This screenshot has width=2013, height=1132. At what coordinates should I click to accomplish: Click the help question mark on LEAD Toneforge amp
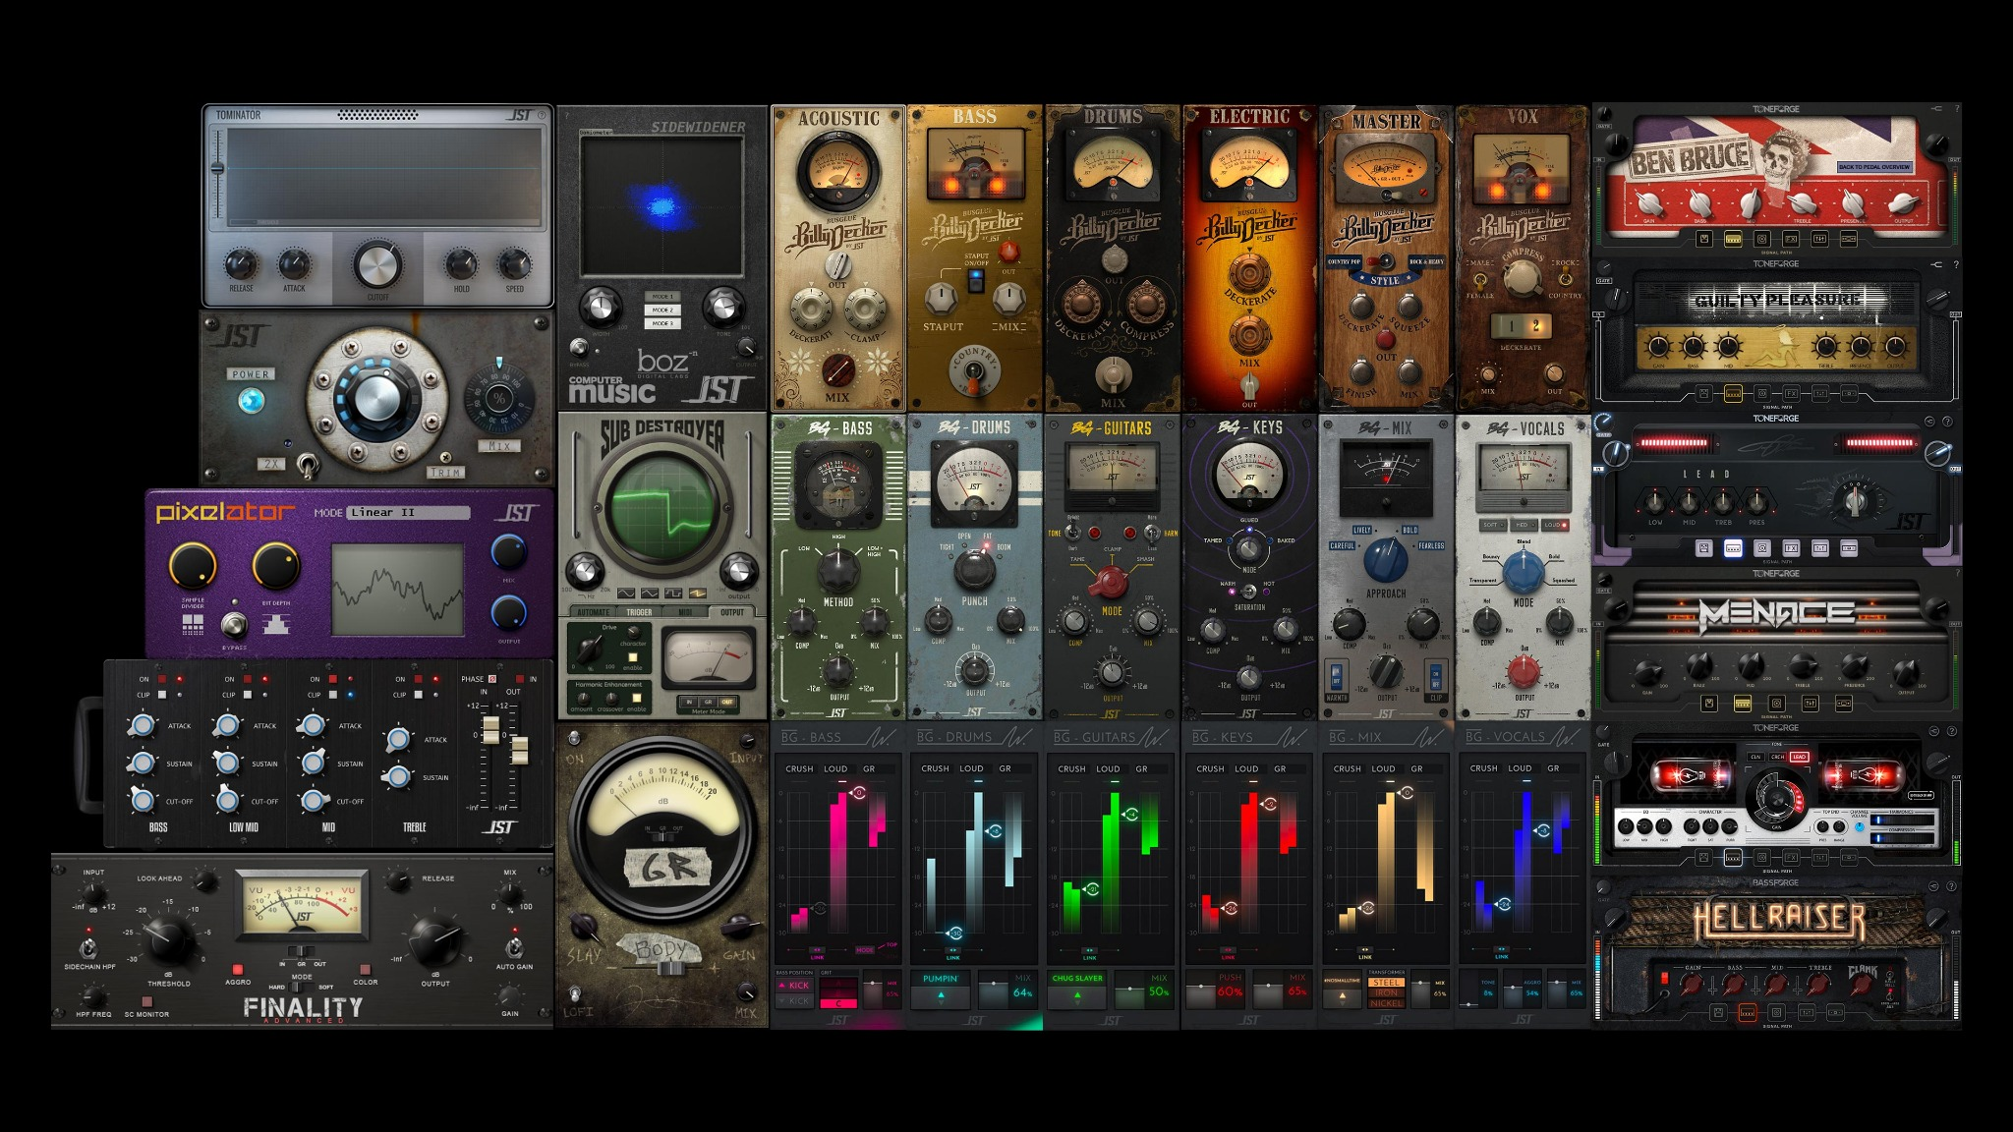[1947, 421]
